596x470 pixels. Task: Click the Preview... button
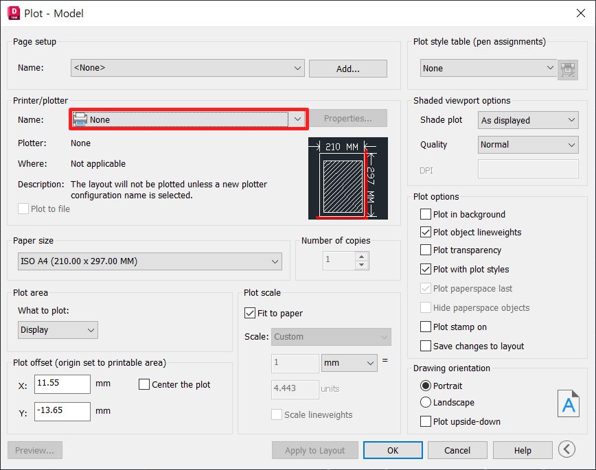tap(34, 450)
